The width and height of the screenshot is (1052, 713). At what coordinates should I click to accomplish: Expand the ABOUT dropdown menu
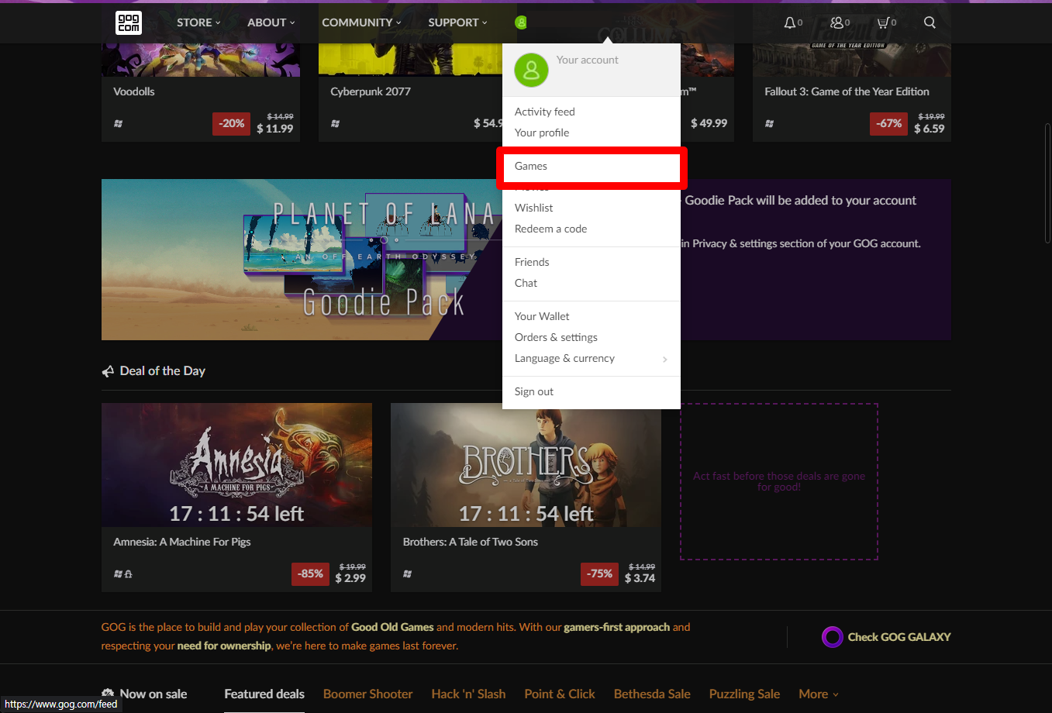click(271, 22)
